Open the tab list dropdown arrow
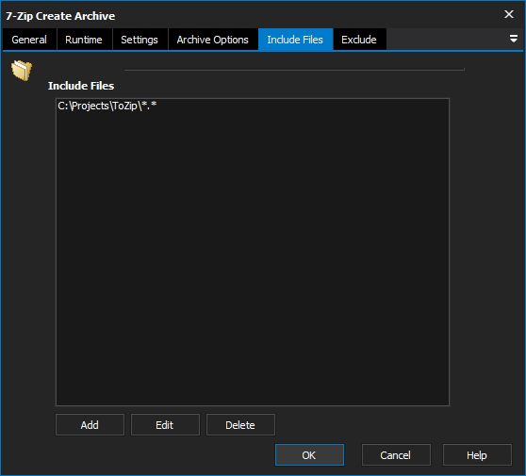The image size is (526, 476). [513, 39]
